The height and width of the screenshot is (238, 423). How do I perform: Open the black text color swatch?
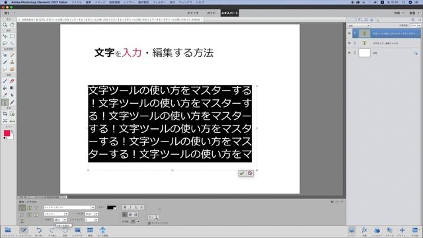[112, 207]
